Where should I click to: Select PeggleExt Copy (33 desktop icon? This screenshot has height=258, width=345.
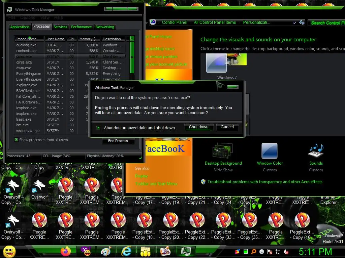pyautogui.click(x=223, y=226)
